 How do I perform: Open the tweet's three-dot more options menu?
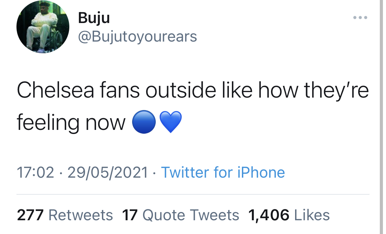(360, 18)
